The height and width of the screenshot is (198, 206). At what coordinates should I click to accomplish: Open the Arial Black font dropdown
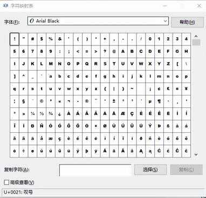pos(98,21)
